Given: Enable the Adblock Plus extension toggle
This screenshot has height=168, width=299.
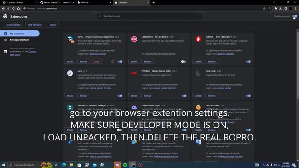Looking at the screenshot, I should tap(184, 62).
